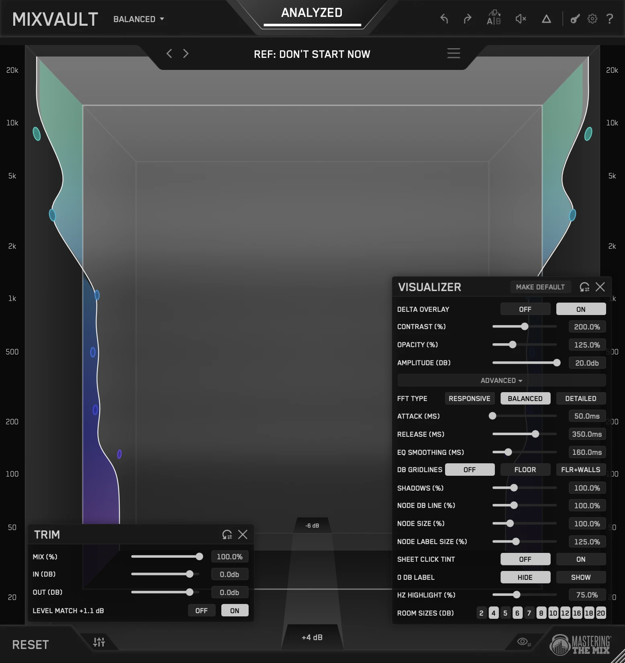This screenshot has width=625, height=663.
Task: Turn Sheet Click Tint on
Action: pos(581,559)
